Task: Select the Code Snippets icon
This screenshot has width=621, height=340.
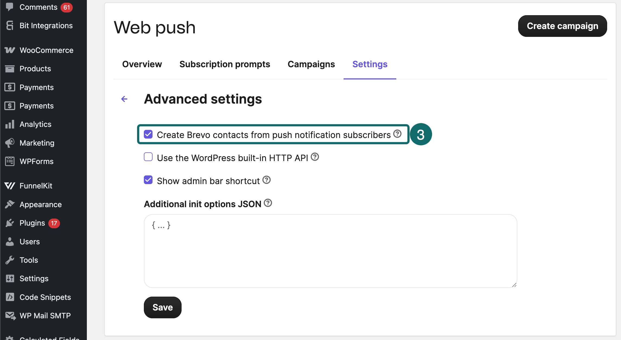Action: pyautogui.click(x=10, y=297)
